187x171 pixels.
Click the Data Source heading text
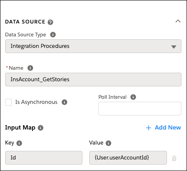point(25,22)
